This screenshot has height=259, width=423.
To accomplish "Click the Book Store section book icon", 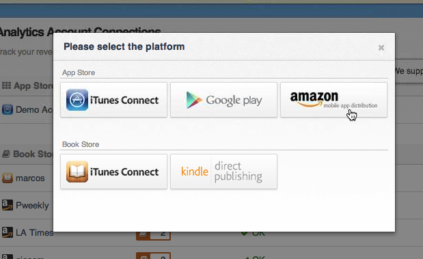I will [6, 154].
